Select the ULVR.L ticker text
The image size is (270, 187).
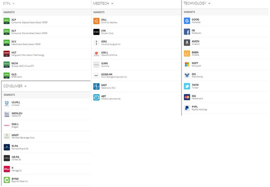tap(16, 103)
